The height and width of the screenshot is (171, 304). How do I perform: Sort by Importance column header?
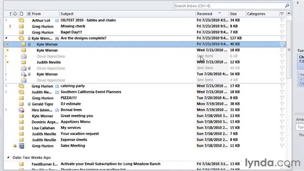pyautogui.click(x=10, y=14)
